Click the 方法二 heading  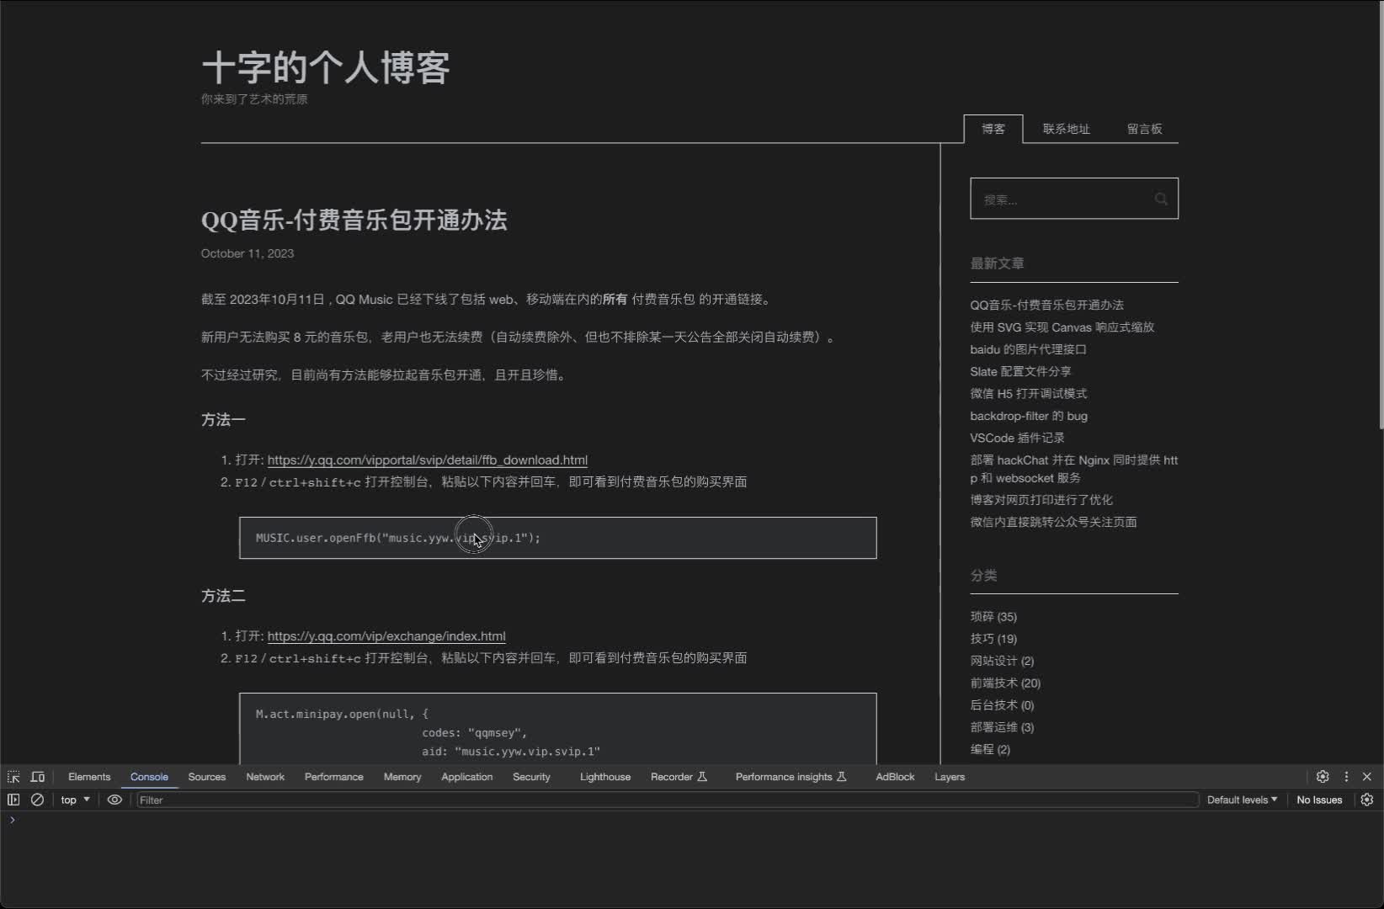point(223,596)
